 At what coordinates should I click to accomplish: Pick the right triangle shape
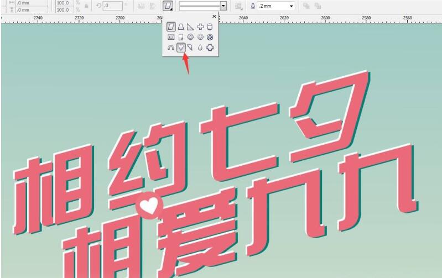click(190, 27)
